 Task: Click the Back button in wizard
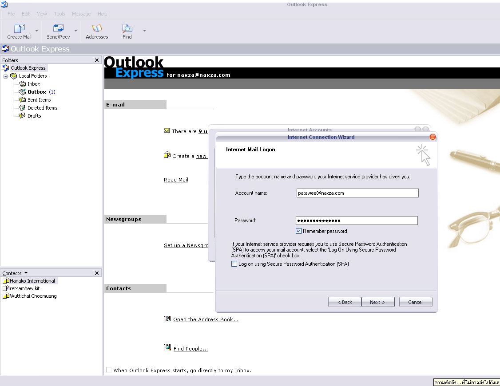tap(345, 302)
